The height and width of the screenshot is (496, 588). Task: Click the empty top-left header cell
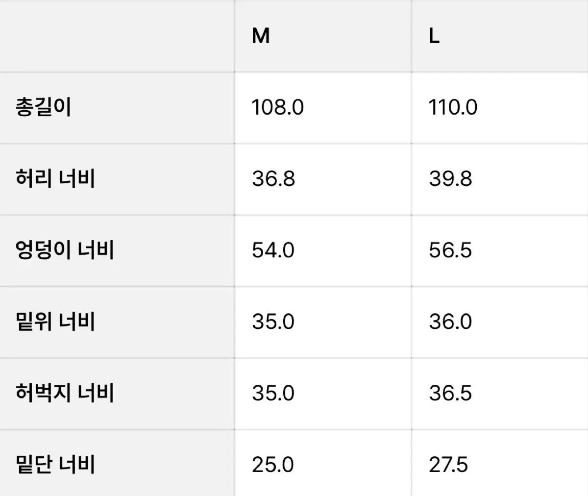tap(117, 36)
